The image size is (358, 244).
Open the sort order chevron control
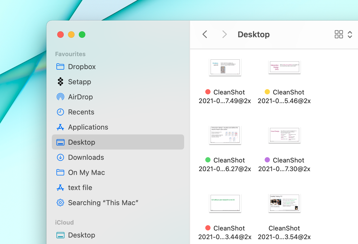coord(350,34)
